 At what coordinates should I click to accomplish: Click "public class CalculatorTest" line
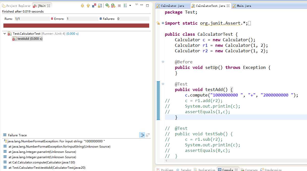[201, 34]
